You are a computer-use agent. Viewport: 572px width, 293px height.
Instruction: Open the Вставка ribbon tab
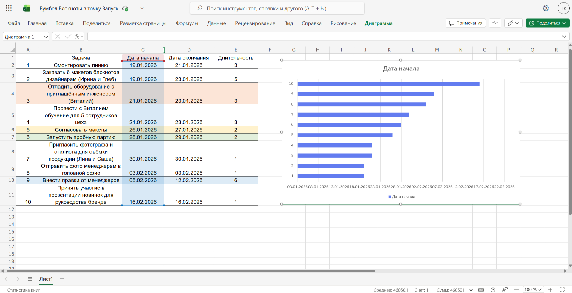(x=64, y=23)
